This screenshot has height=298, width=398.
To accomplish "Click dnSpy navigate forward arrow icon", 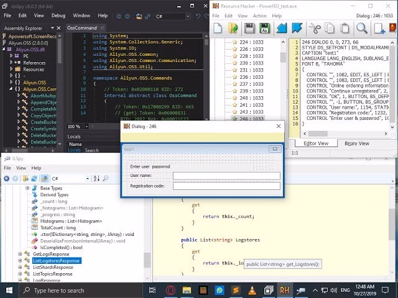I will (127, 17).
